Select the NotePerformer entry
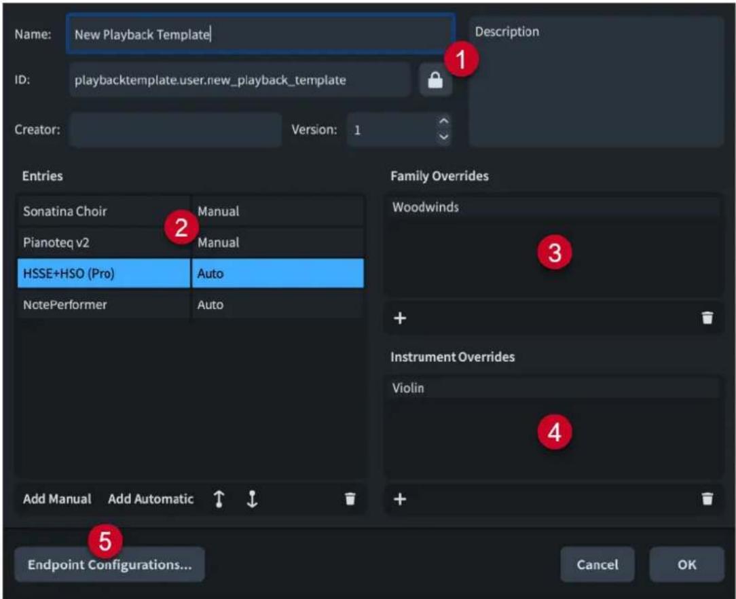The height and width of the screenshot is (599, 736). 103,305
